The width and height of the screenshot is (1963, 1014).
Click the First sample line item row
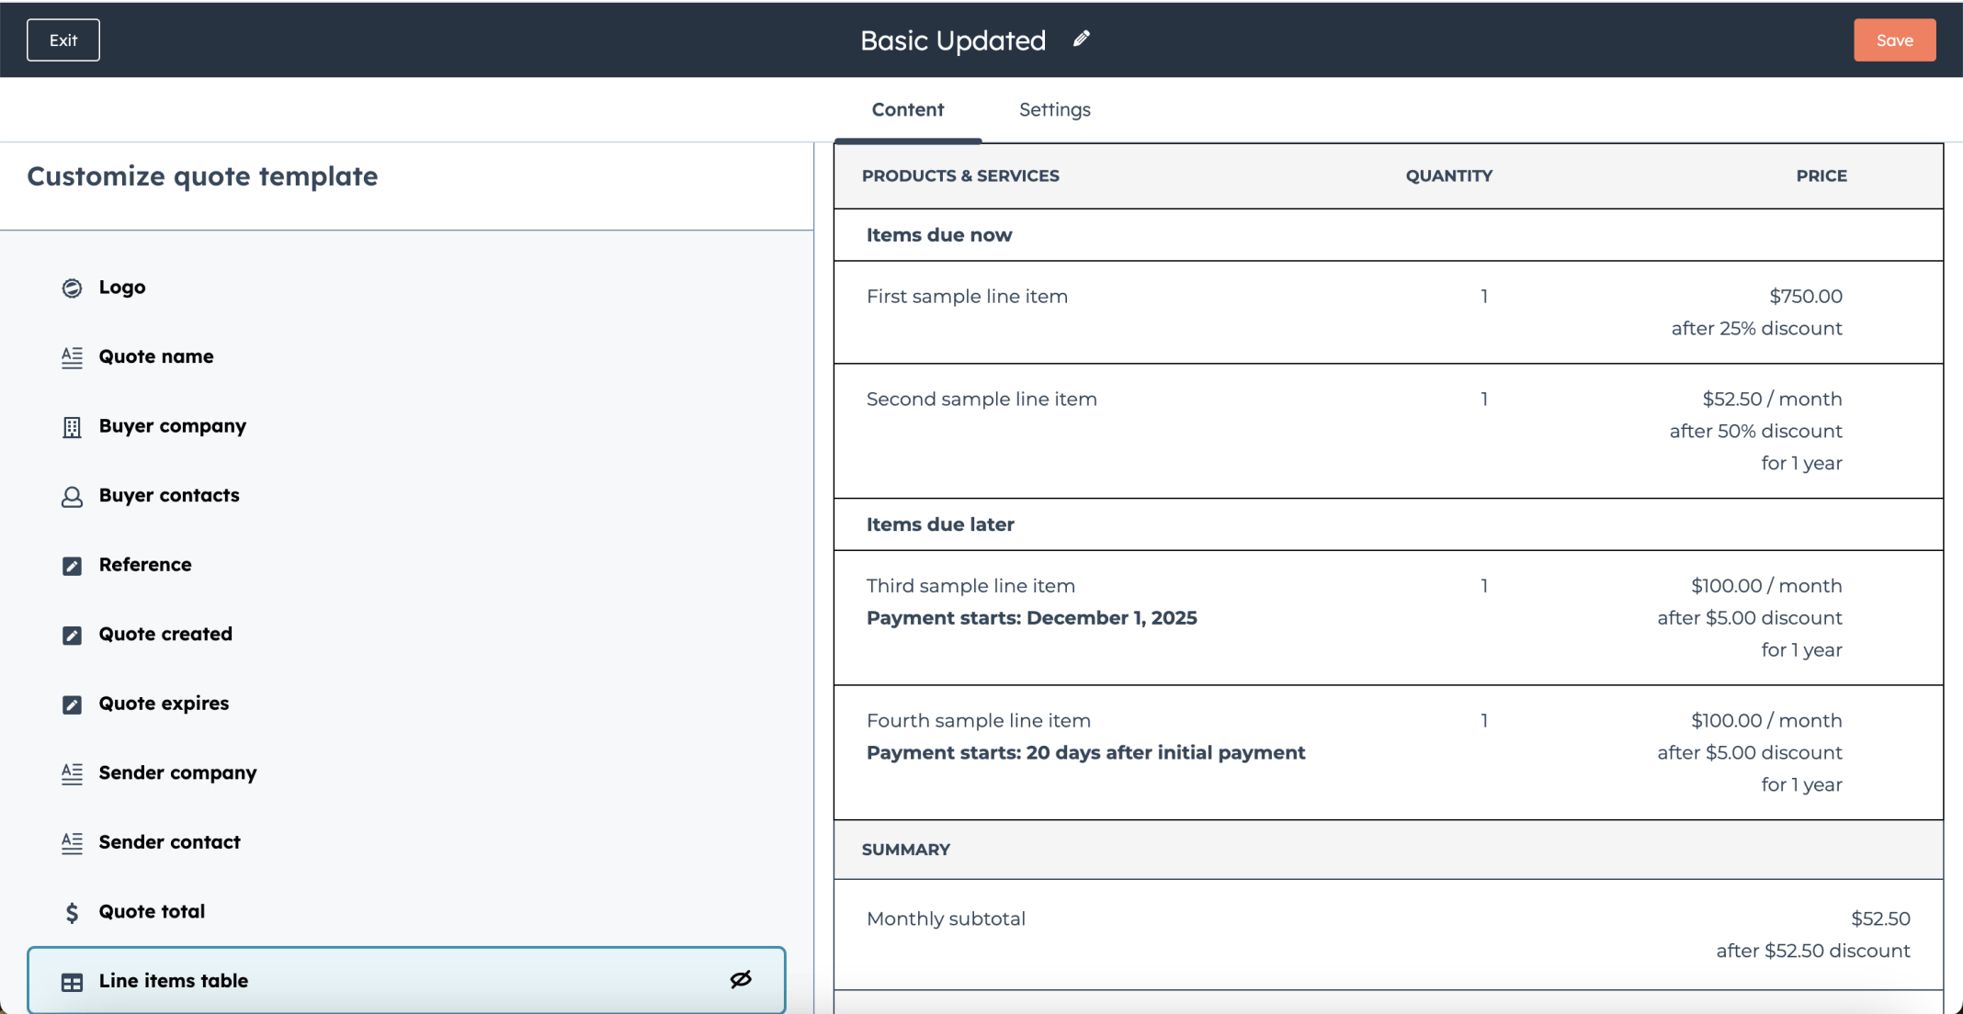1388,312
